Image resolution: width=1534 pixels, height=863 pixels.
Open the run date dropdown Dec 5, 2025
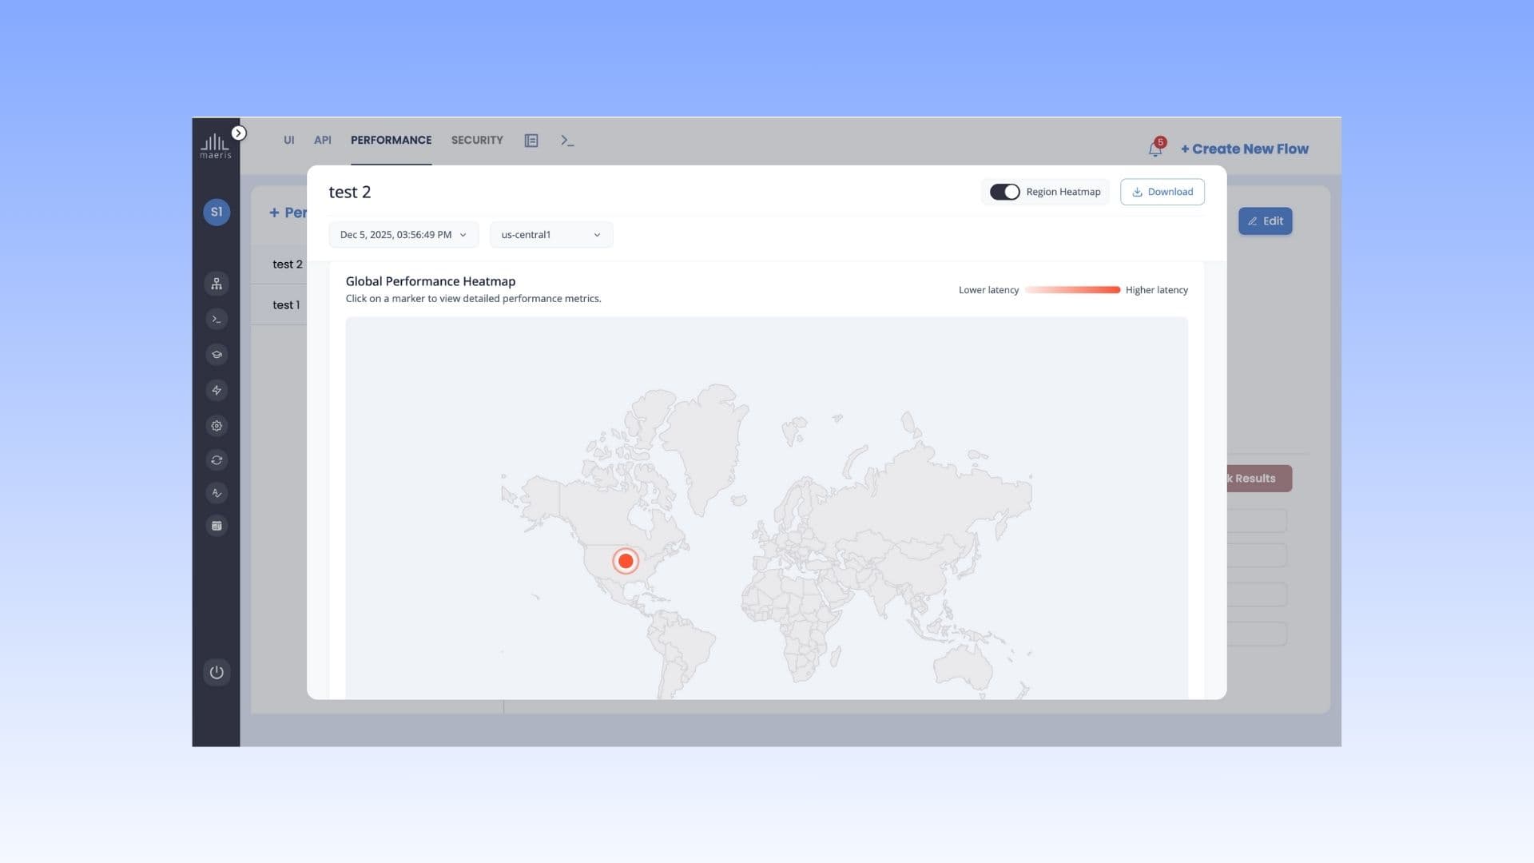[x=403, y=235]
